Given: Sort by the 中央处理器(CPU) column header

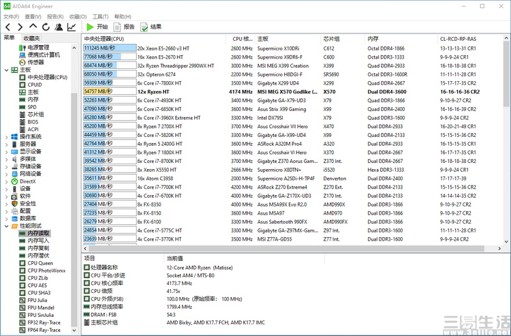Looking at the screenshot, I should (153, 39).
